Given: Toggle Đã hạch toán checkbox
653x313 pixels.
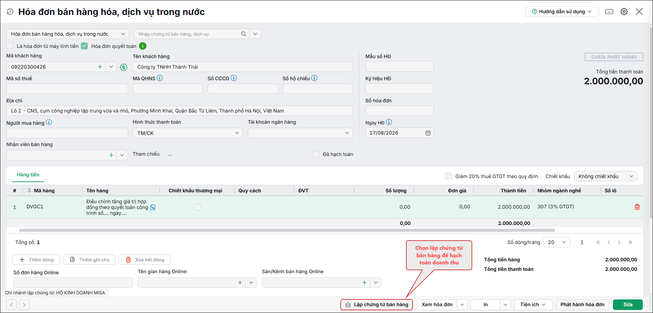Looking at the screenshot, I should click(316, 154).
